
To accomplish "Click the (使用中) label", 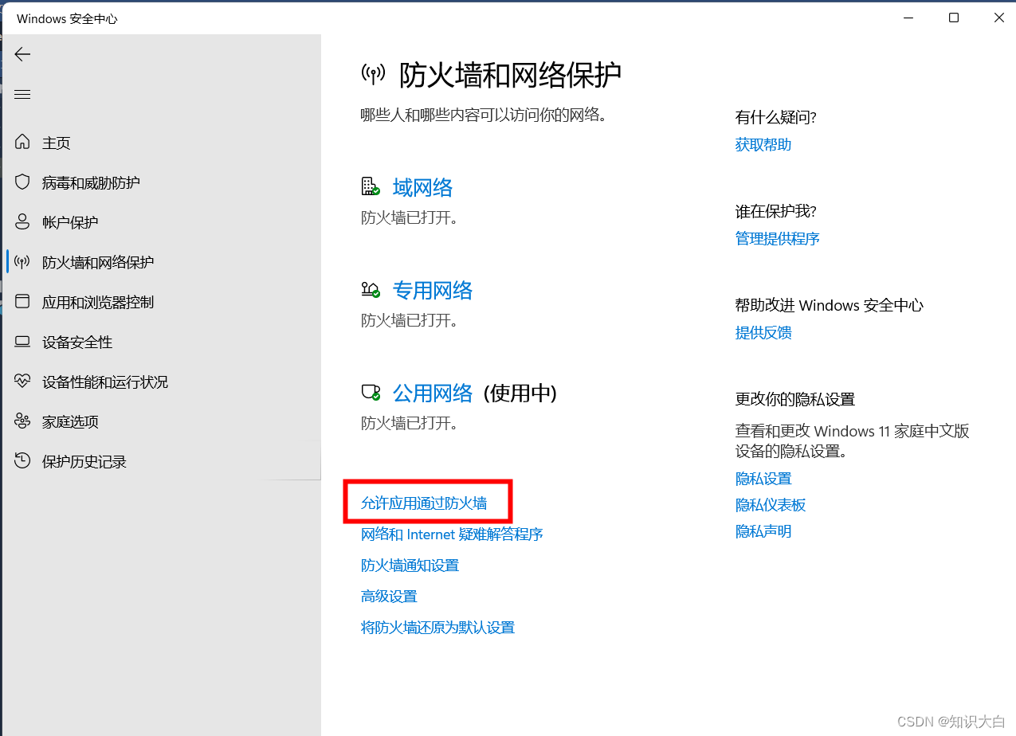I will [520, 393].
